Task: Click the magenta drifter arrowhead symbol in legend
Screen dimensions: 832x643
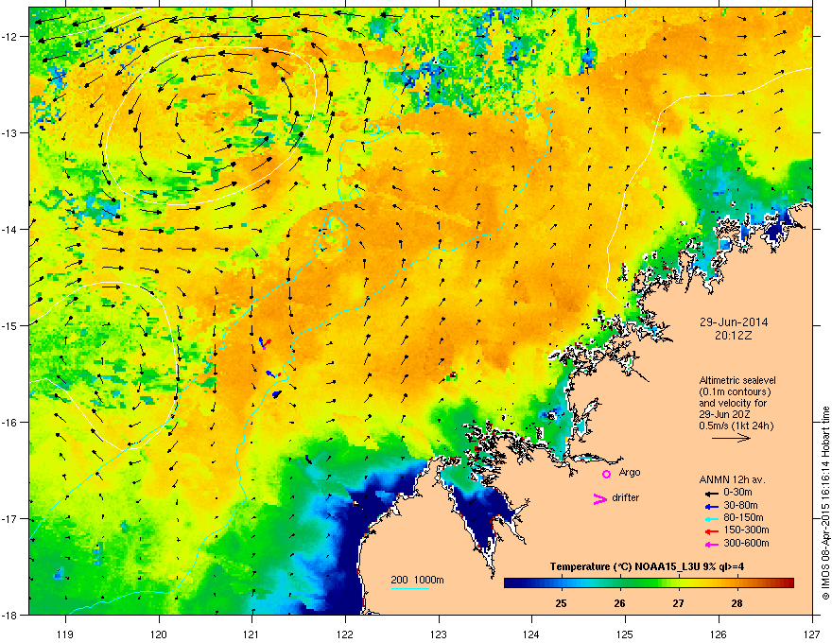Action: (x=600, y=498)
